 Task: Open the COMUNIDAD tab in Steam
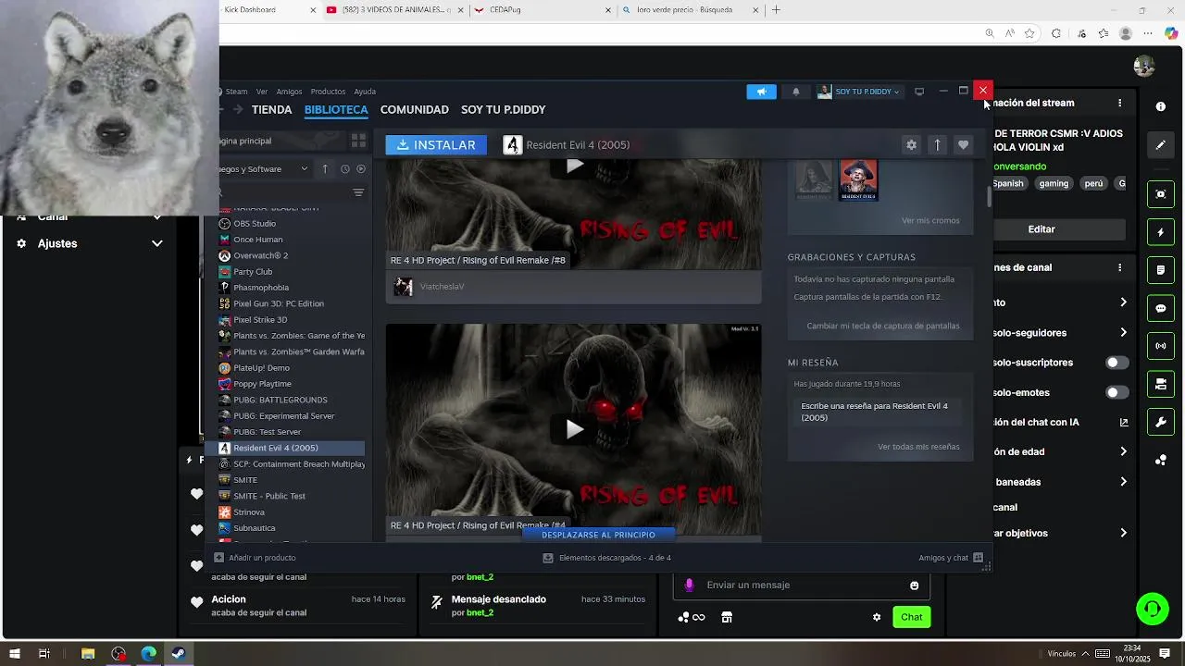(414, 109)
